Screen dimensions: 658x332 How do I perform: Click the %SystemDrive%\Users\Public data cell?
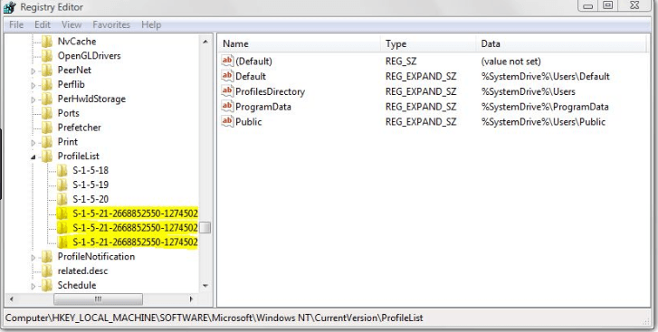pyautogui.click(x=543, y=121)
